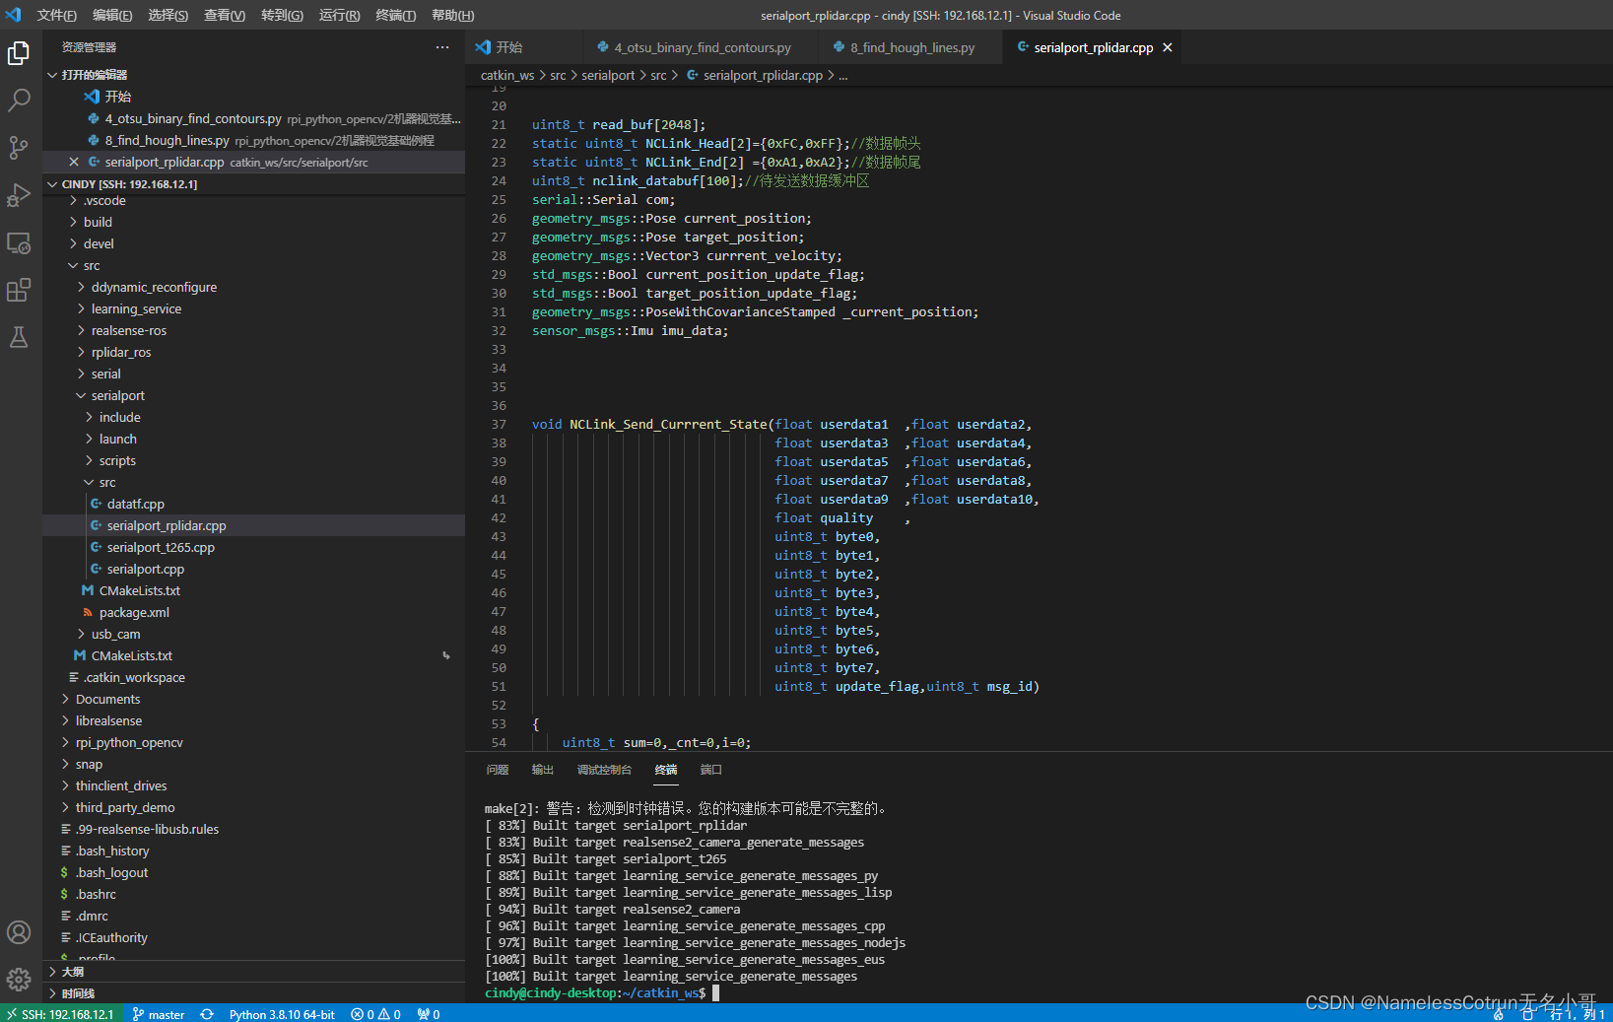Open the Testing flask icon

point(19,337)
